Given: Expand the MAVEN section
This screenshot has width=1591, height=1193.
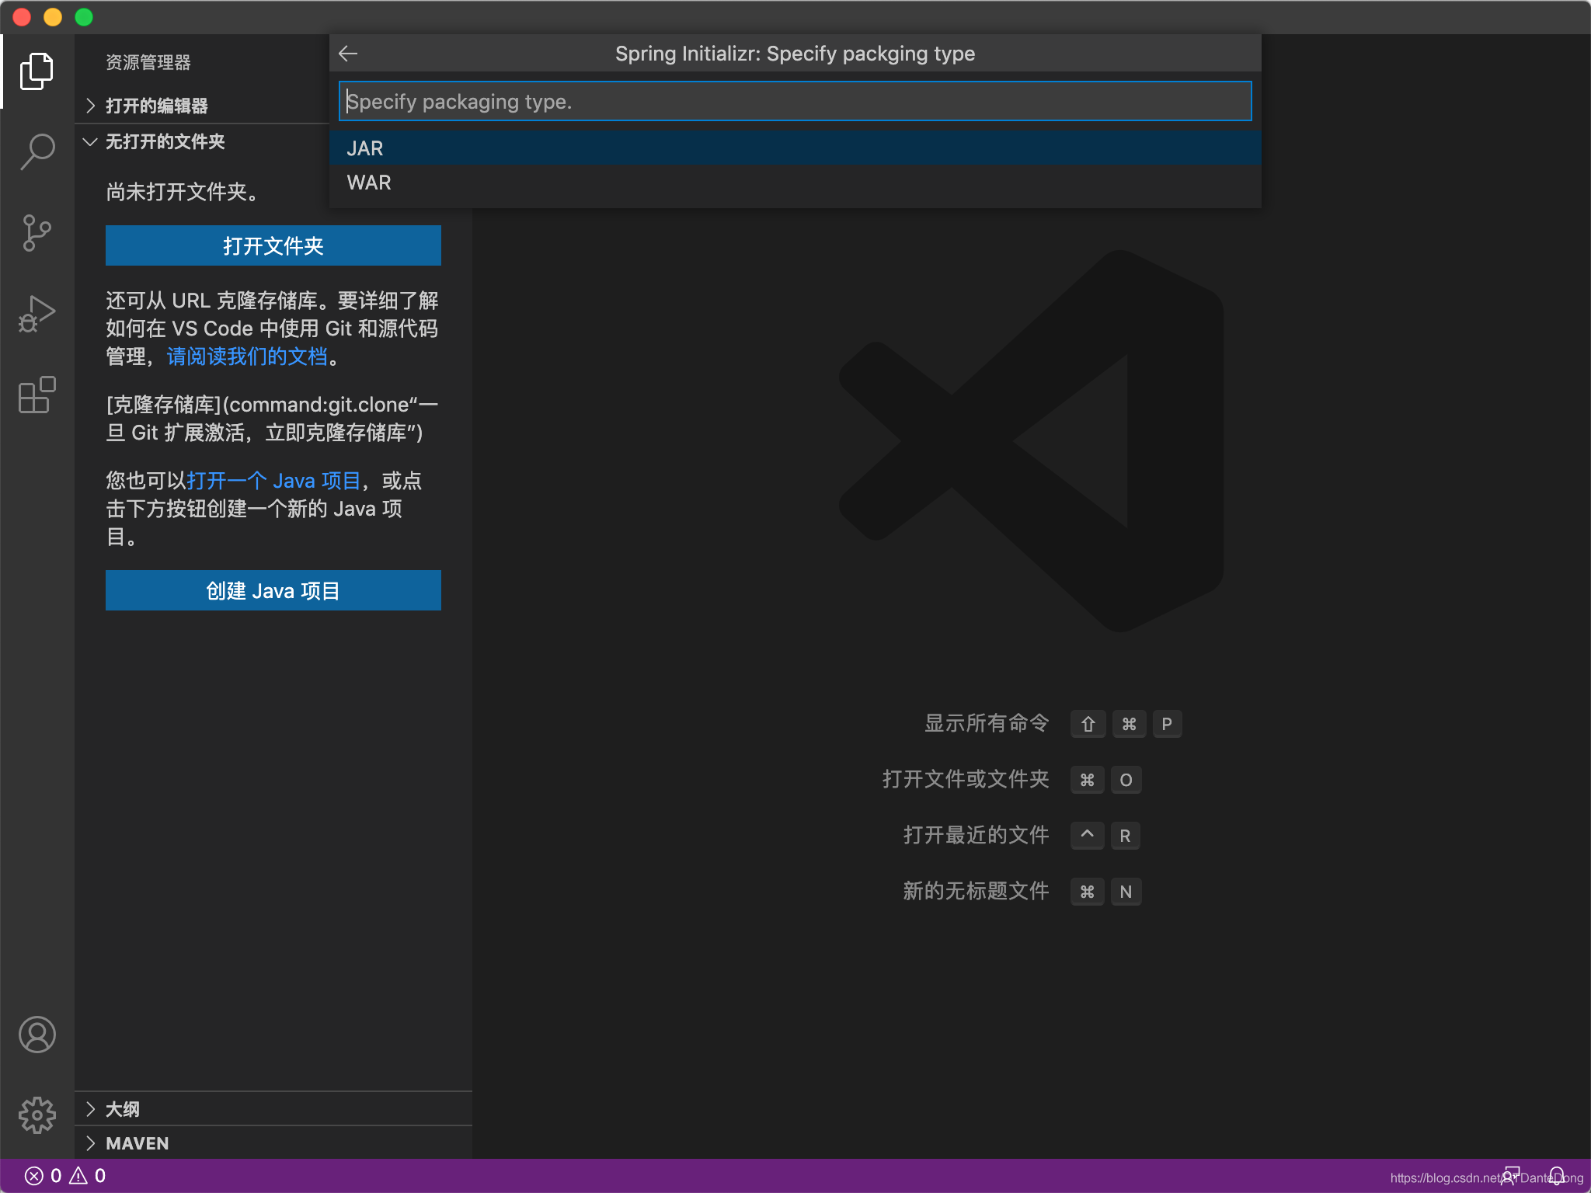Looking at the screenshot, I should tap(273, 1143).
